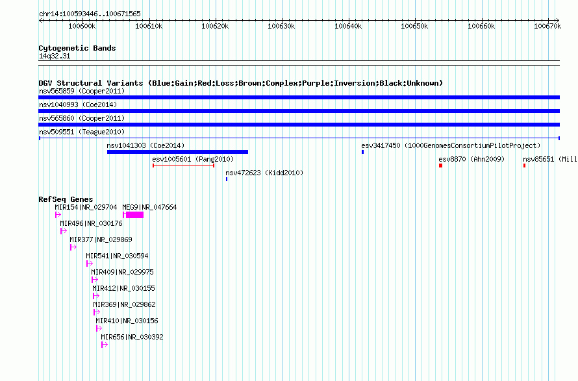The image size is (578, 381).
Task: Click the 100670k ruler tick label
Action: click(547, 26)
